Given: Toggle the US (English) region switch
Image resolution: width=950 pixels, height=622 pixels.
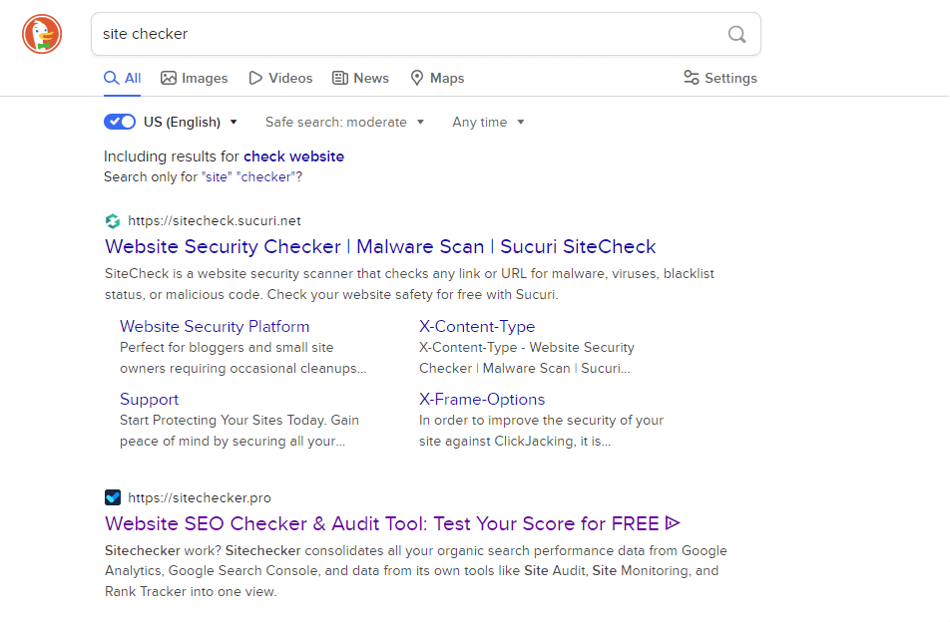Looking at the screenshot, I should tap(120, 123).
